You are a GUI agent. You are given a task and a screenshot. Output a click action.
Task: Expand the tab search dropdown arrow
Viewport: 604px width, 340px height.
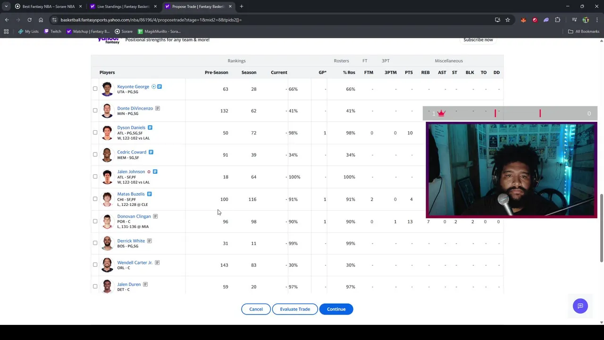pos(6,7)
